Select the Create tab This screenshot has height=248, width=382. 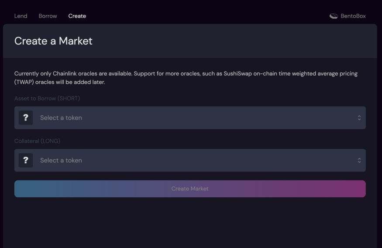pos(77,16)
